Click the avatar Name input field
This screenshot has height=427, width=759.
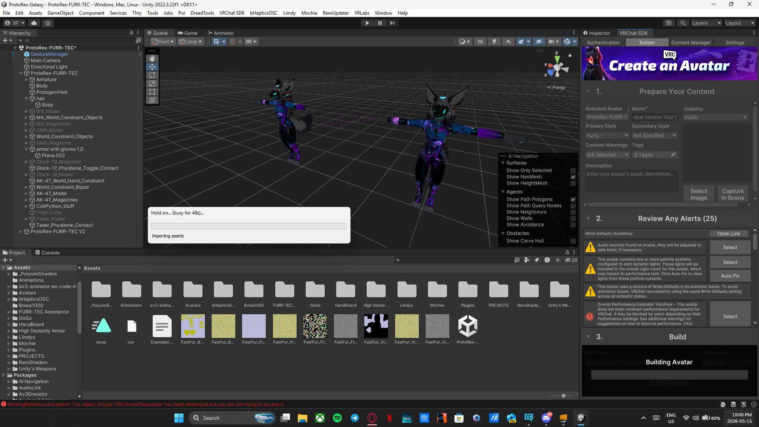pyautogui.click(x=655, y=118)
